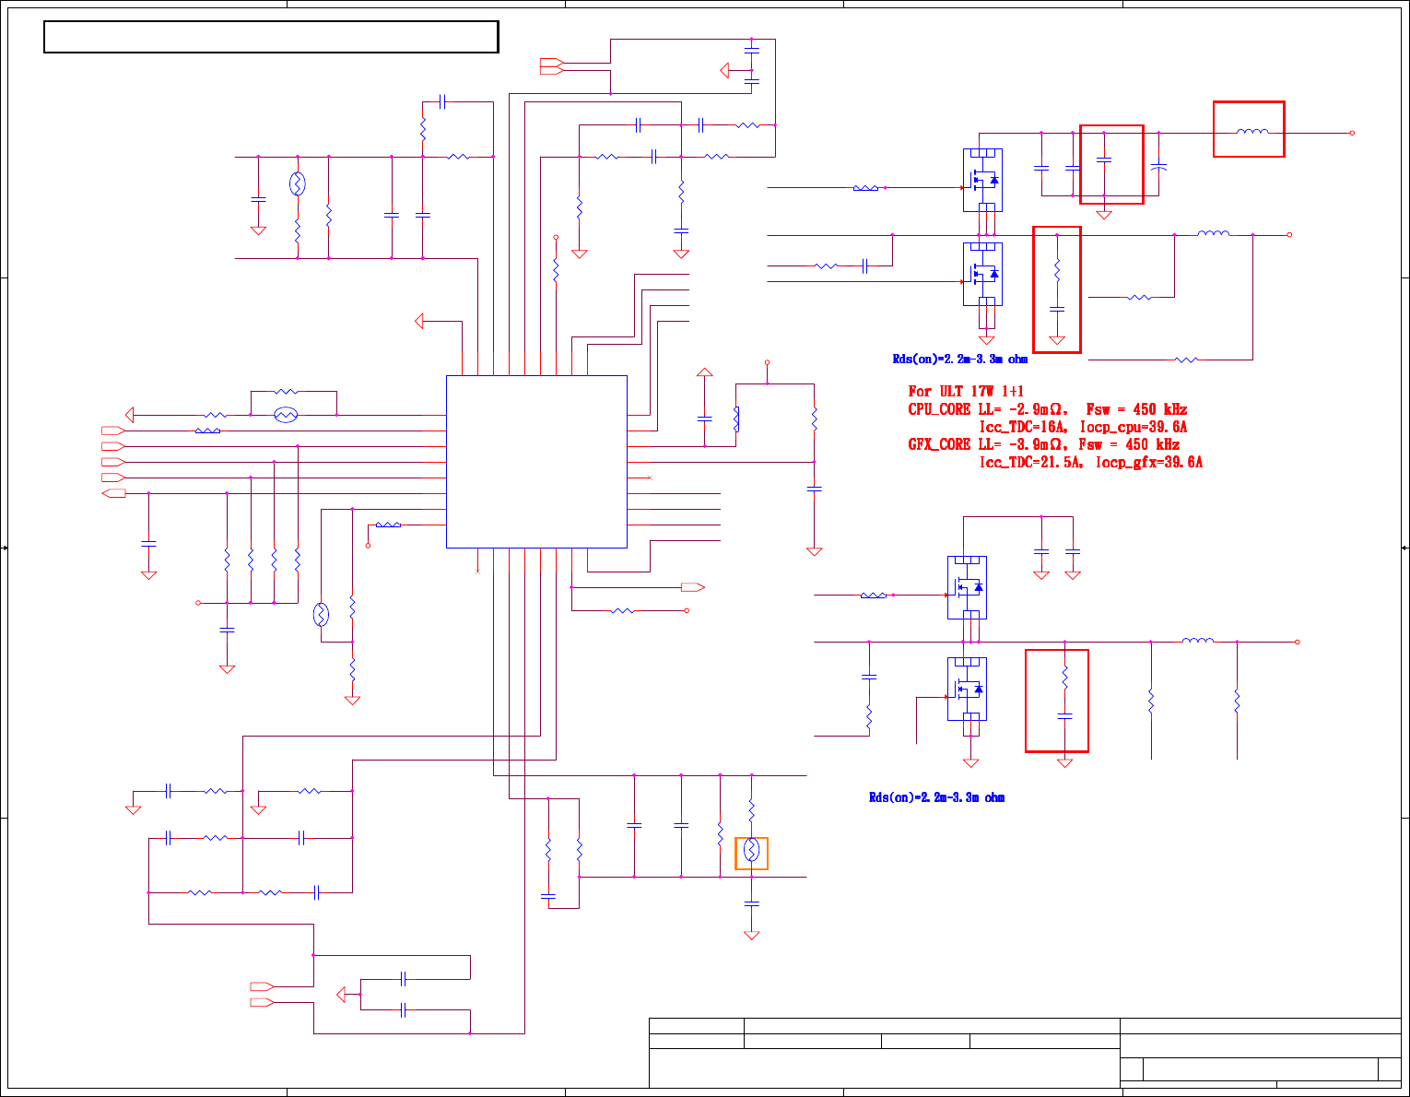The height and width of the screenshot is (1097, 1410).
Task: Select the inductor coil inside the top-right red box
Action: coord(1251,133)
